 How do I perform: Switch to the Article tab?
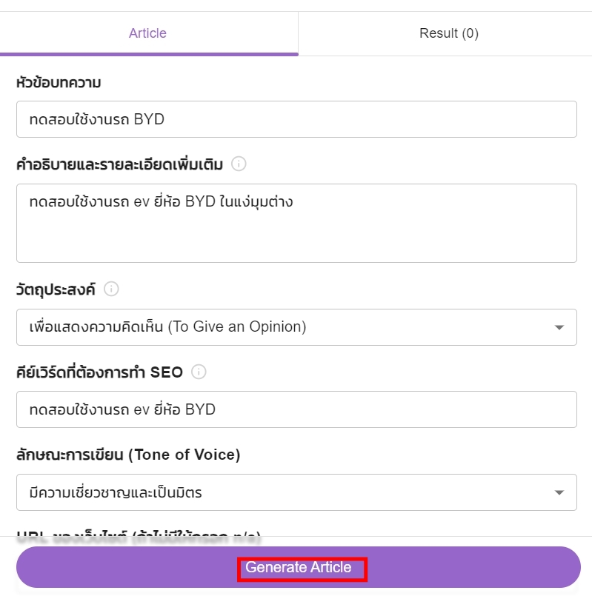pos(147,33)
